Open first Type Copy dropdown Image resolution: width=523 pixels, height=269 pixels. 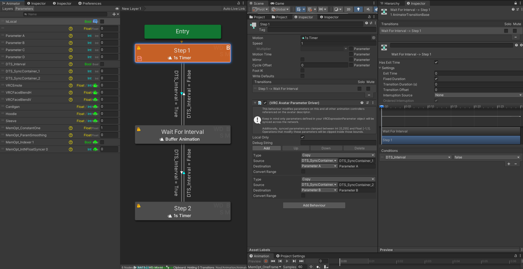pos(338,155)
